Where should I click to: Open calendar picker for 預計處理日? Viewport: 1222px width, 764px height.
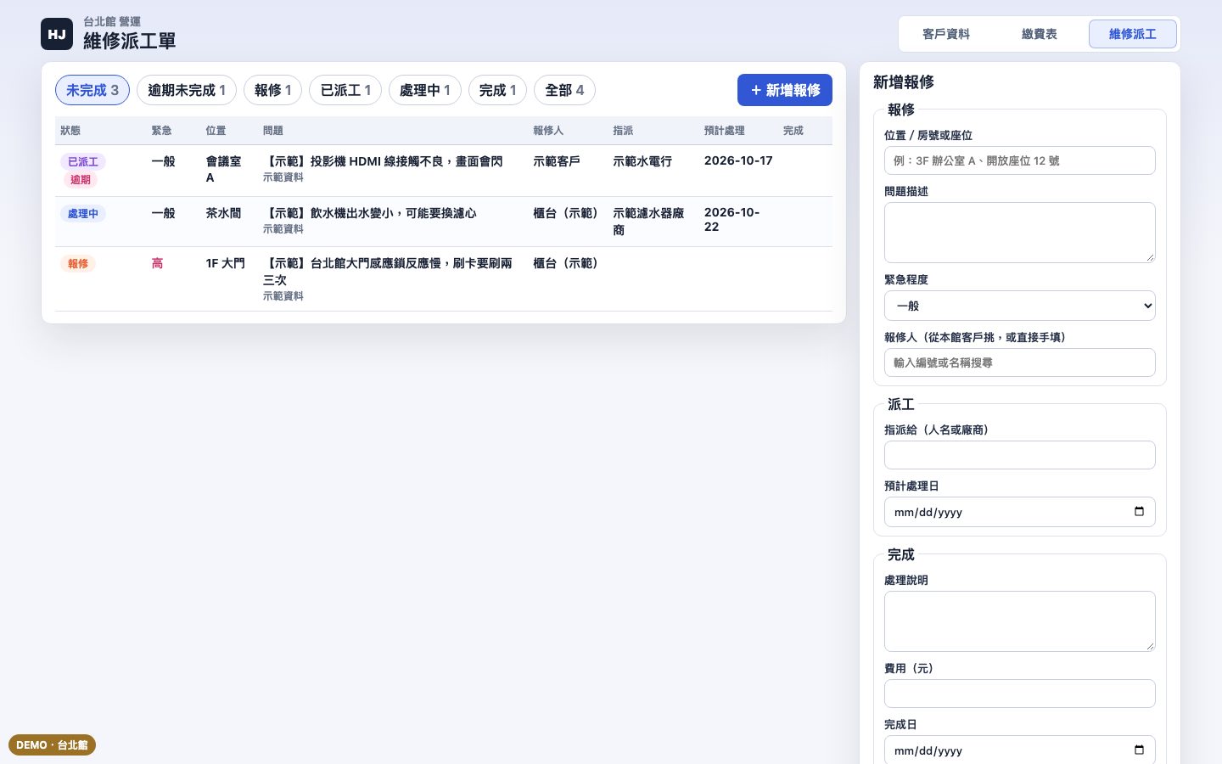(1139, 512)
